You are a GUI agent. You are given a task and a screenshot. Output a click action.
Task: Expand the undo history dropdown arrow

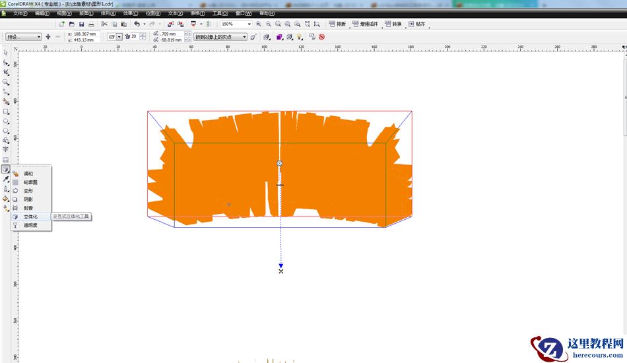tap(145, 24)
